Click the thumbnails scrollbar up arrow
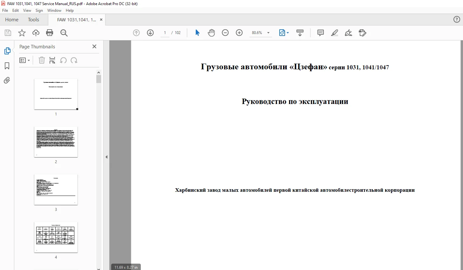Screen dimensions: 463x270 click(99, 73)
